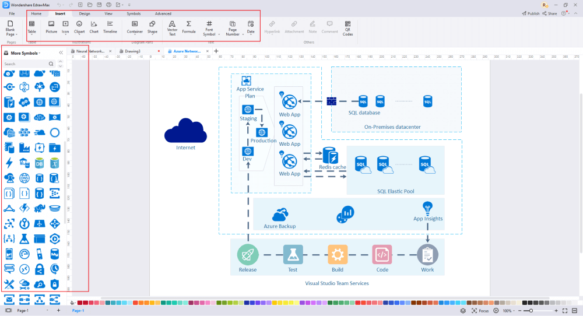The width and height of the screenshot is (583, 316).
Task: Click the fill bucket beside color palette
Action: click(72, 303)
